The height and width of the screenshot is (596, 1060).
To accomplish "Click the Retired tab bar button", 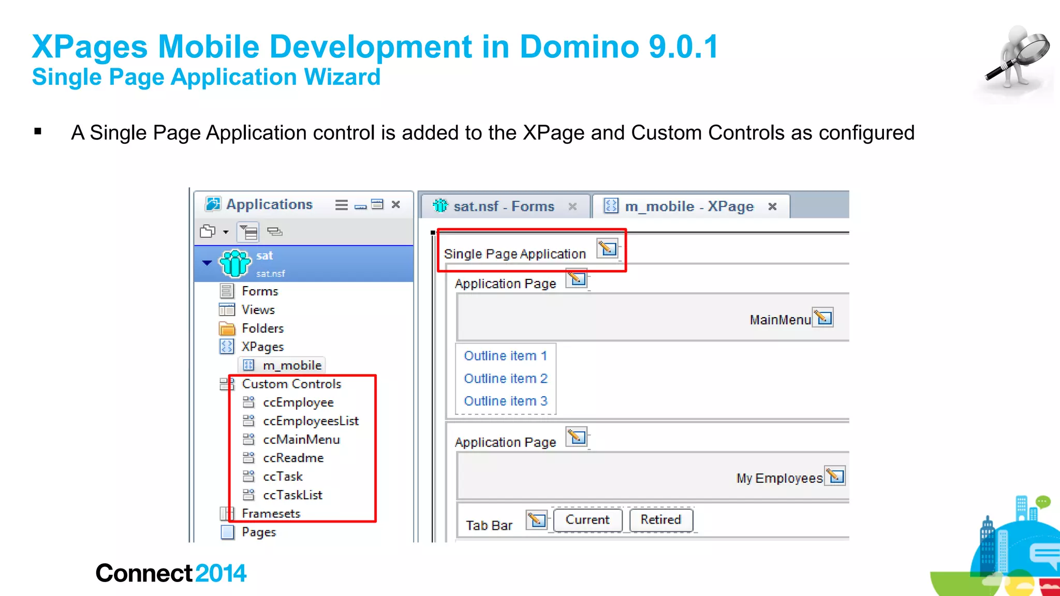I will 661,519.
